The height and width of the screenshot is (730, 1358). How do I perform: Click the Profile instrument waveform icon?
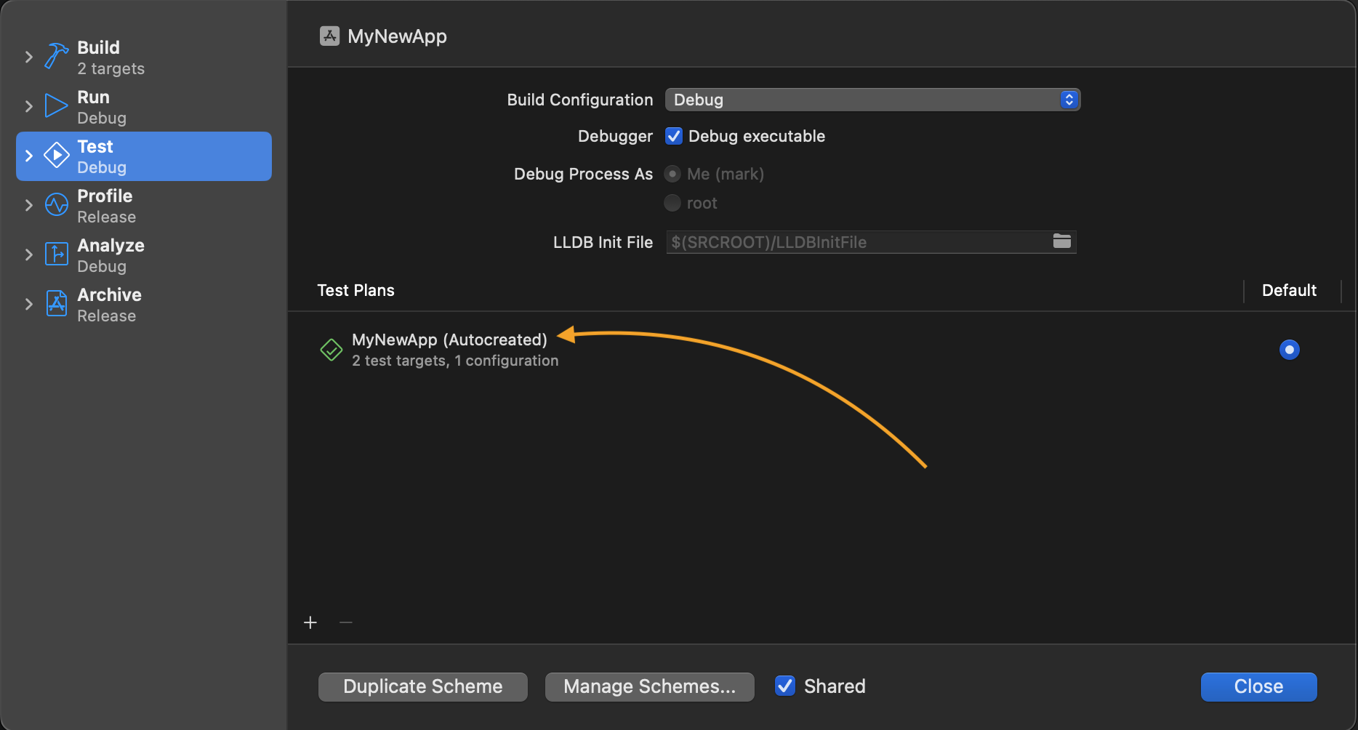click(56, 205)
